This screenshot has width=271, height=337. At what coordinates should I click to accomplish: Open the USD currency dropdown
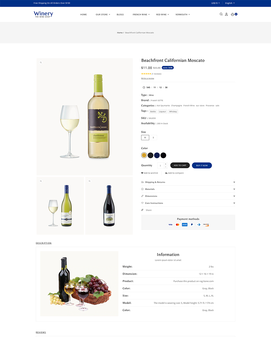pos(215,3)
